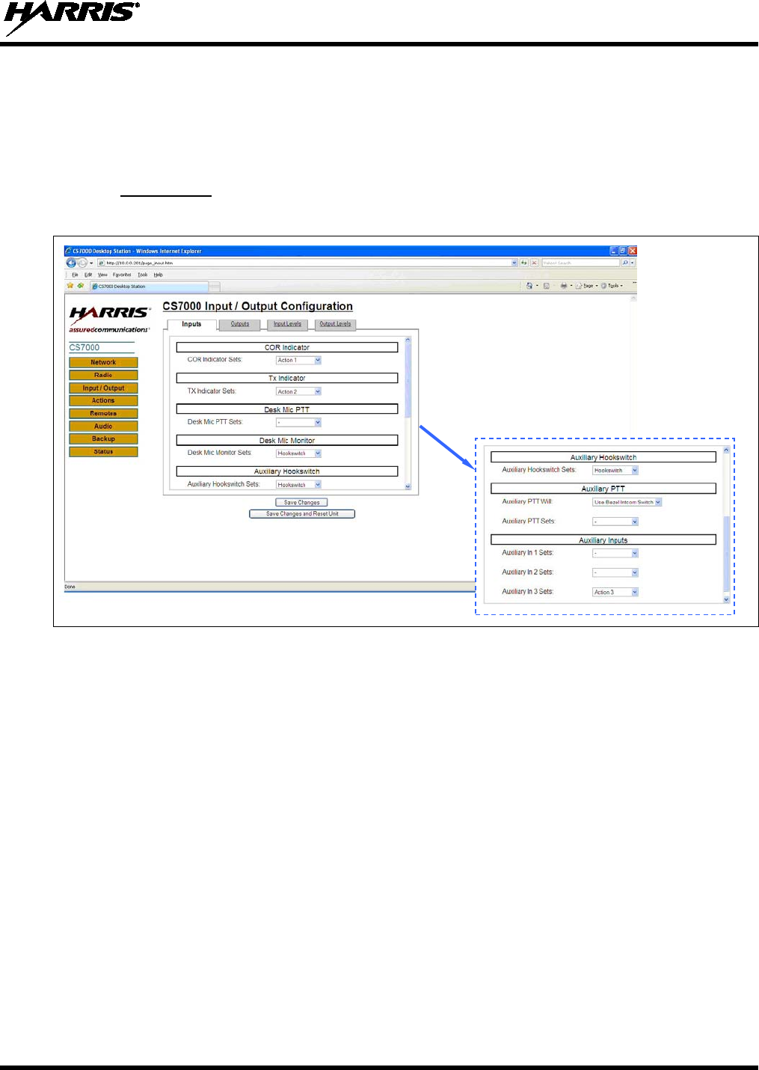Select the CS7000 Desktop Station browser tab

[149, 287]
